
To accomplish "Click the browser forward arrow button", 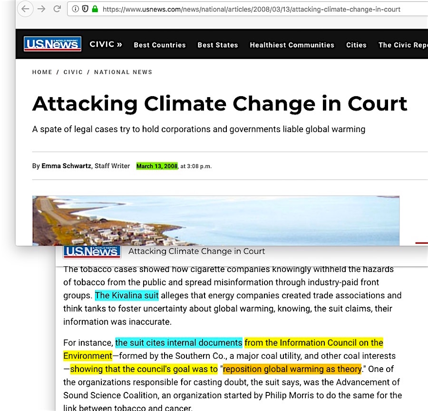I will pyautogui.click(x=42, y=9).
